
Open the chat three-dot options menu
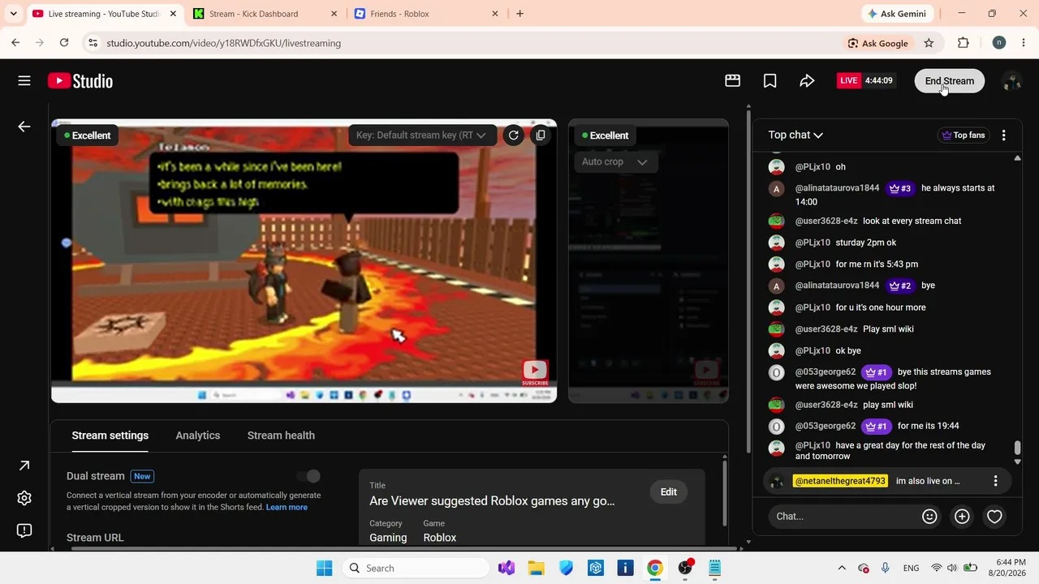[1003, 135]
